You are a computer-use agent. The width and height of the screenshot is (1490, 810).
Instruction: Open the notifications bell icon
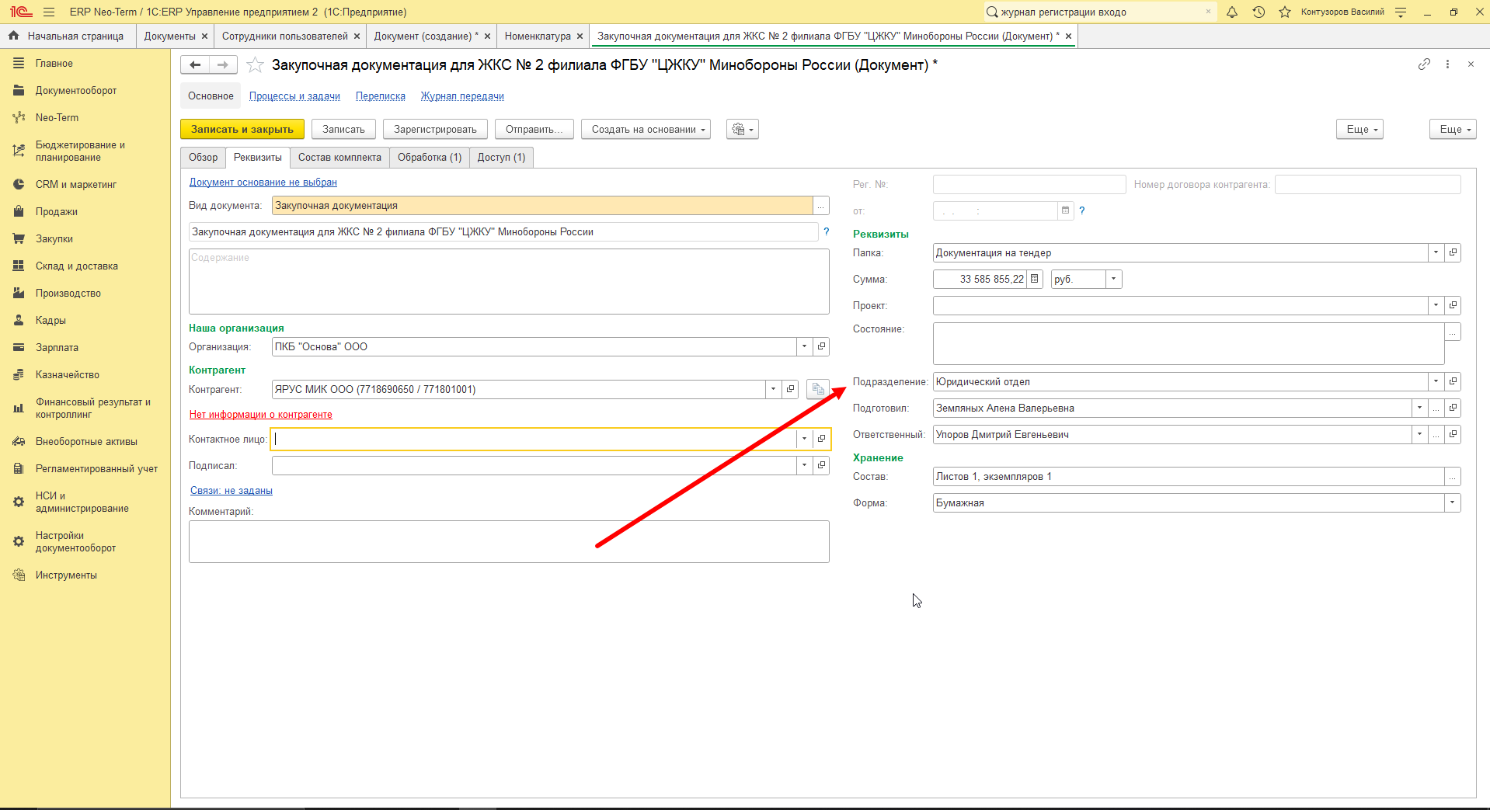pos(1232,12)
